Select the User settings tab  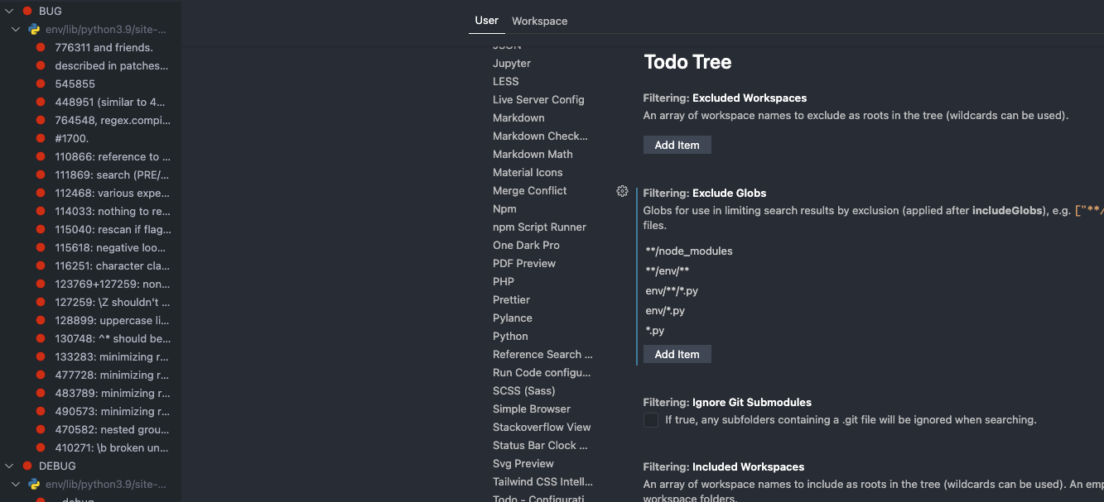(486, 21)
